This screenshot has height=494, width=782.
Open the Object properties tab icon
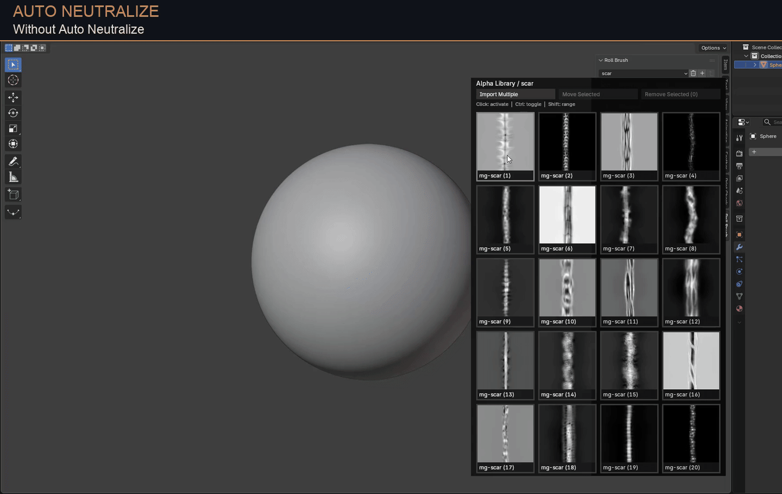(739, 235)
